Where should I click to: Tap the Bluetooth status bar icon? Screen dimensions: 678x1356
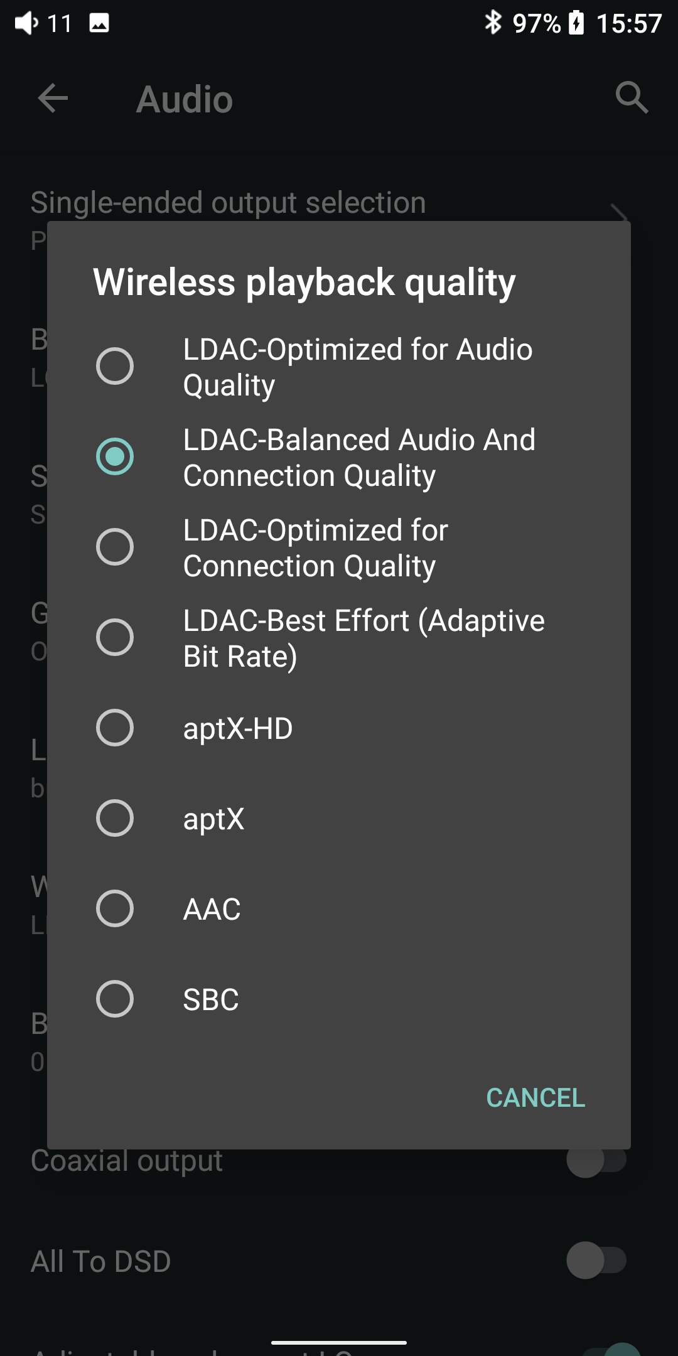(493, 23)
